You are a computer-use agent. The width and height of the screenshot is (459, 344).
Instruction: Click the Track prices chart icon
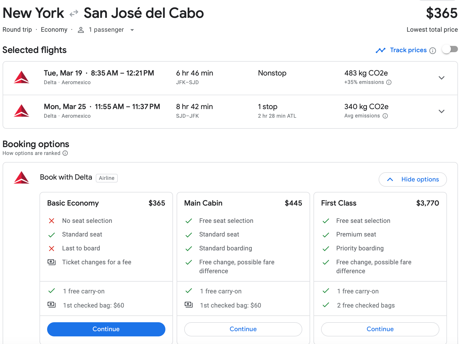[380, 50]
